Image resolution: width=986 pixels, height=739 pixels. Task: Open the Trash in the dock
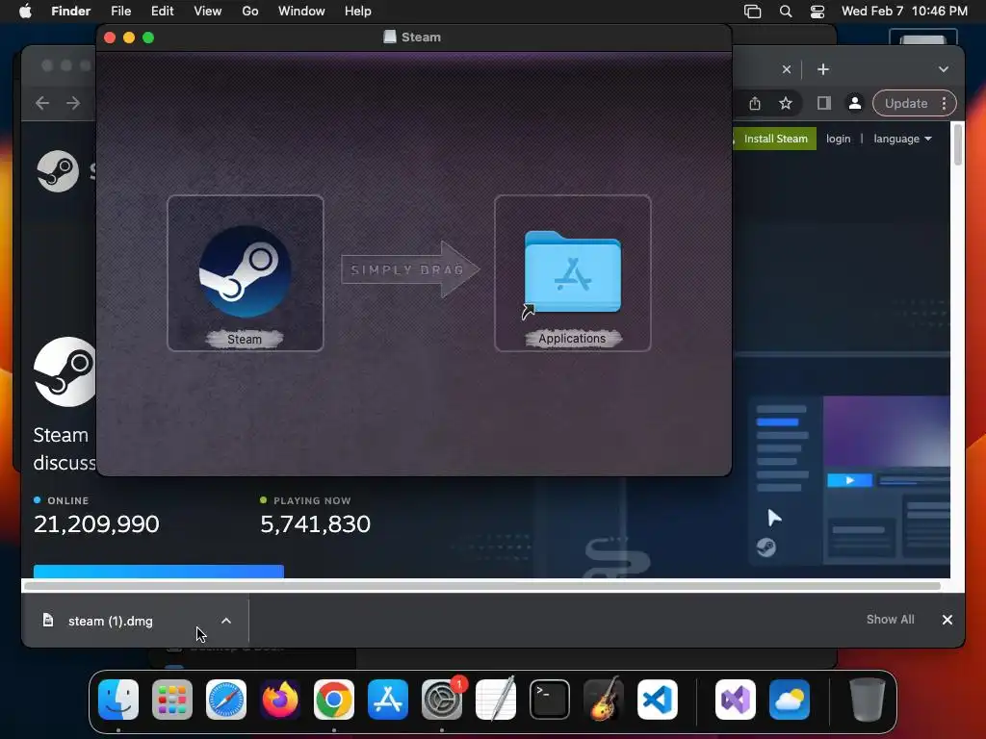[868, 700]
